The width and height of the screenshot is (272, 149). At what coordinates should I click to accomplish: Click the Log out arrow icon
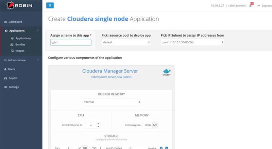coord(259,5)
